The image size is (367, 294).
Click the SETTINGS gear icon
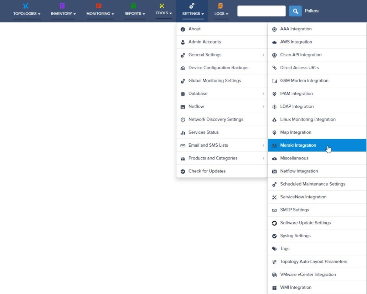192,6
